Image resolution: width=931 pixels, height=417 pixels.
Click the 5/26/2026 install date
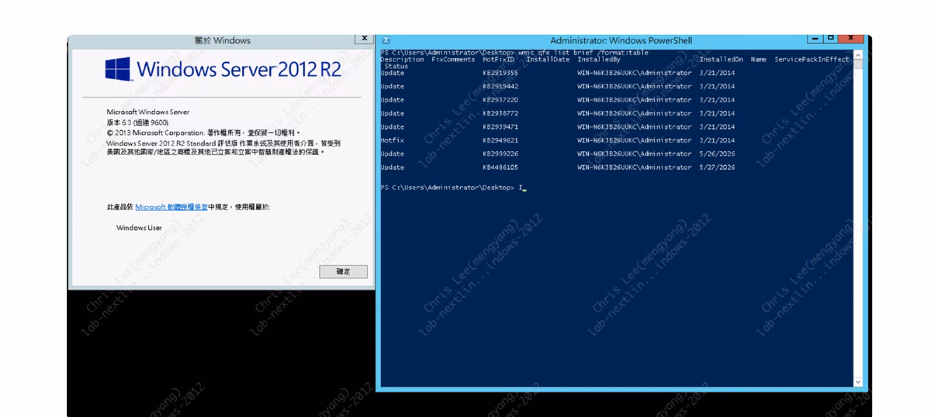[717, 153]
